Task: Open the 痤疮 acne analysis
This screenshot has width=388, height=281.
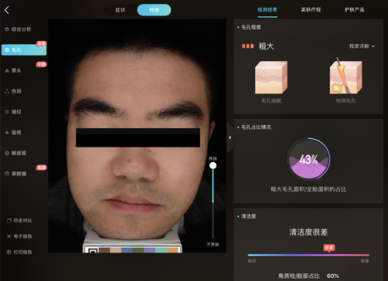Action: tap(13, 133)
